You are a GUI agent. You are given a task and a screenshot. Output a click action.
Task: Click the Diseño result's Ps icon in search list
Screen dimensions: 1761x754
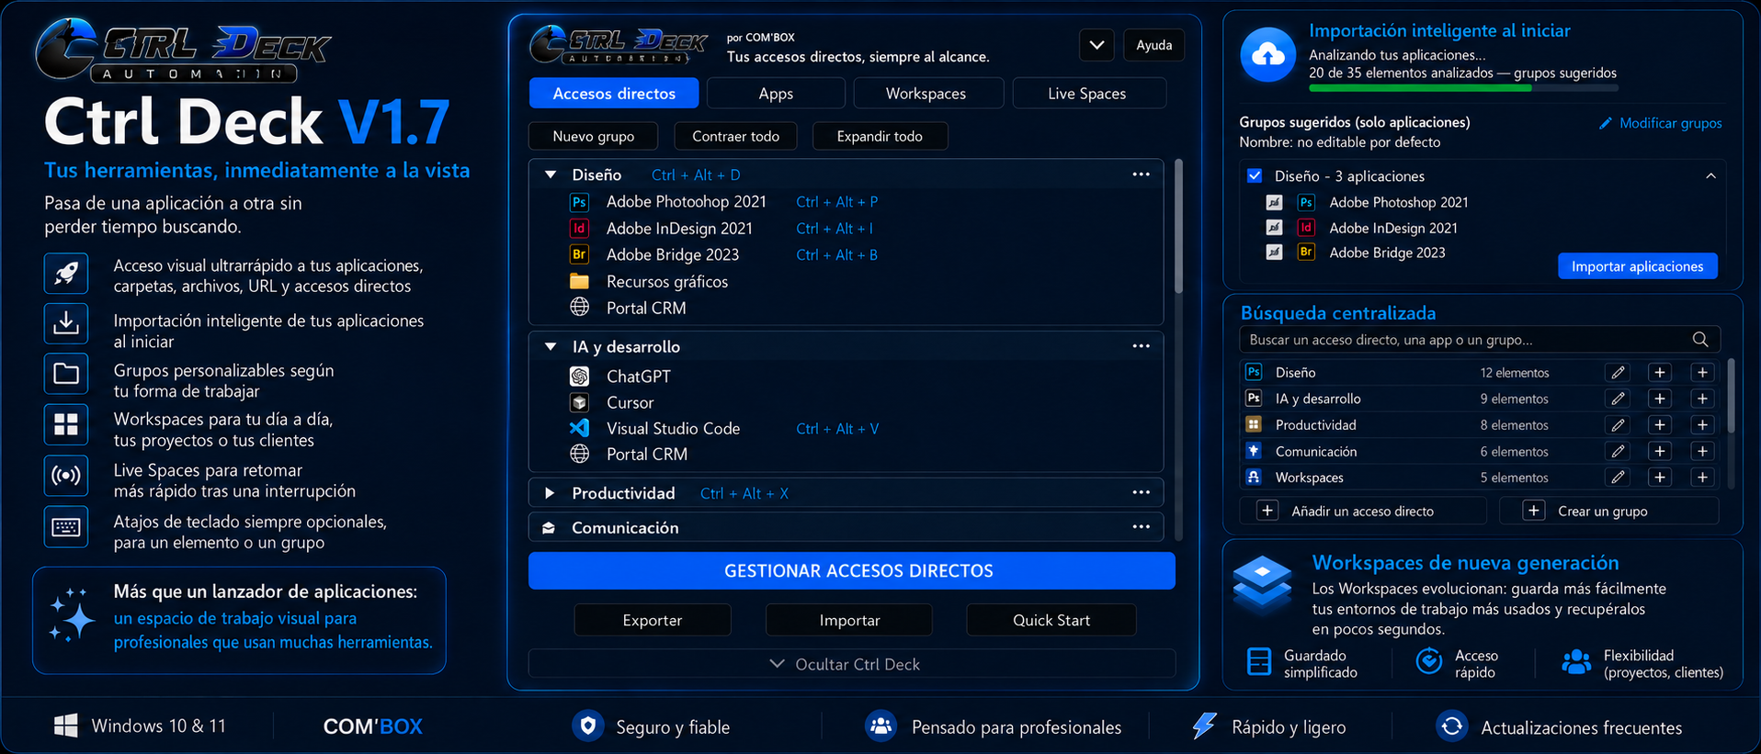1254,372
